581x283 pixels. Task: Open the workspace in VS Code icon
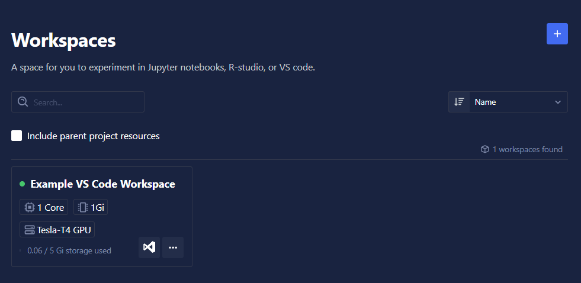pyautogui.click(x=149, y=247)
